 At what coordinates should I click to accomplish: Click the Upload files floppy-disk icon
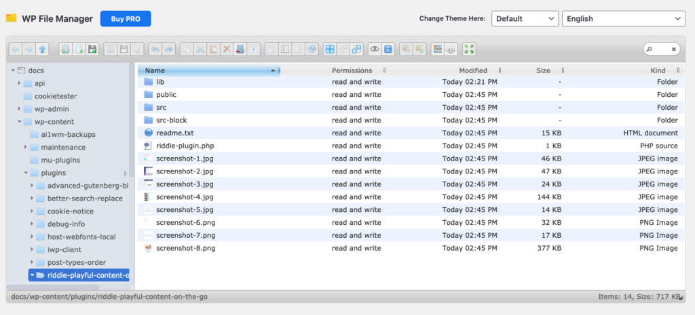pos(92,49)
